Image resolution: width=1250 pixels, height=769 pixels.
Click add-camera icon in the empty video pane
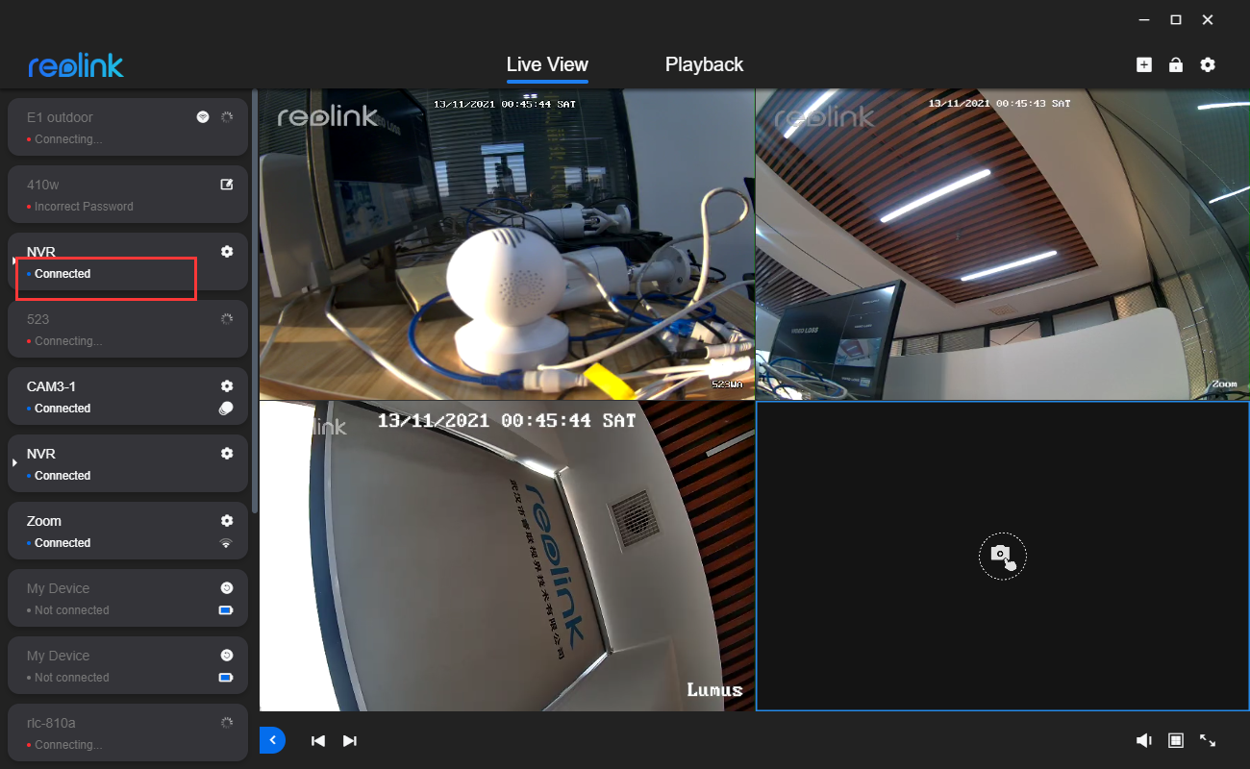click(x=1002, y=556)
